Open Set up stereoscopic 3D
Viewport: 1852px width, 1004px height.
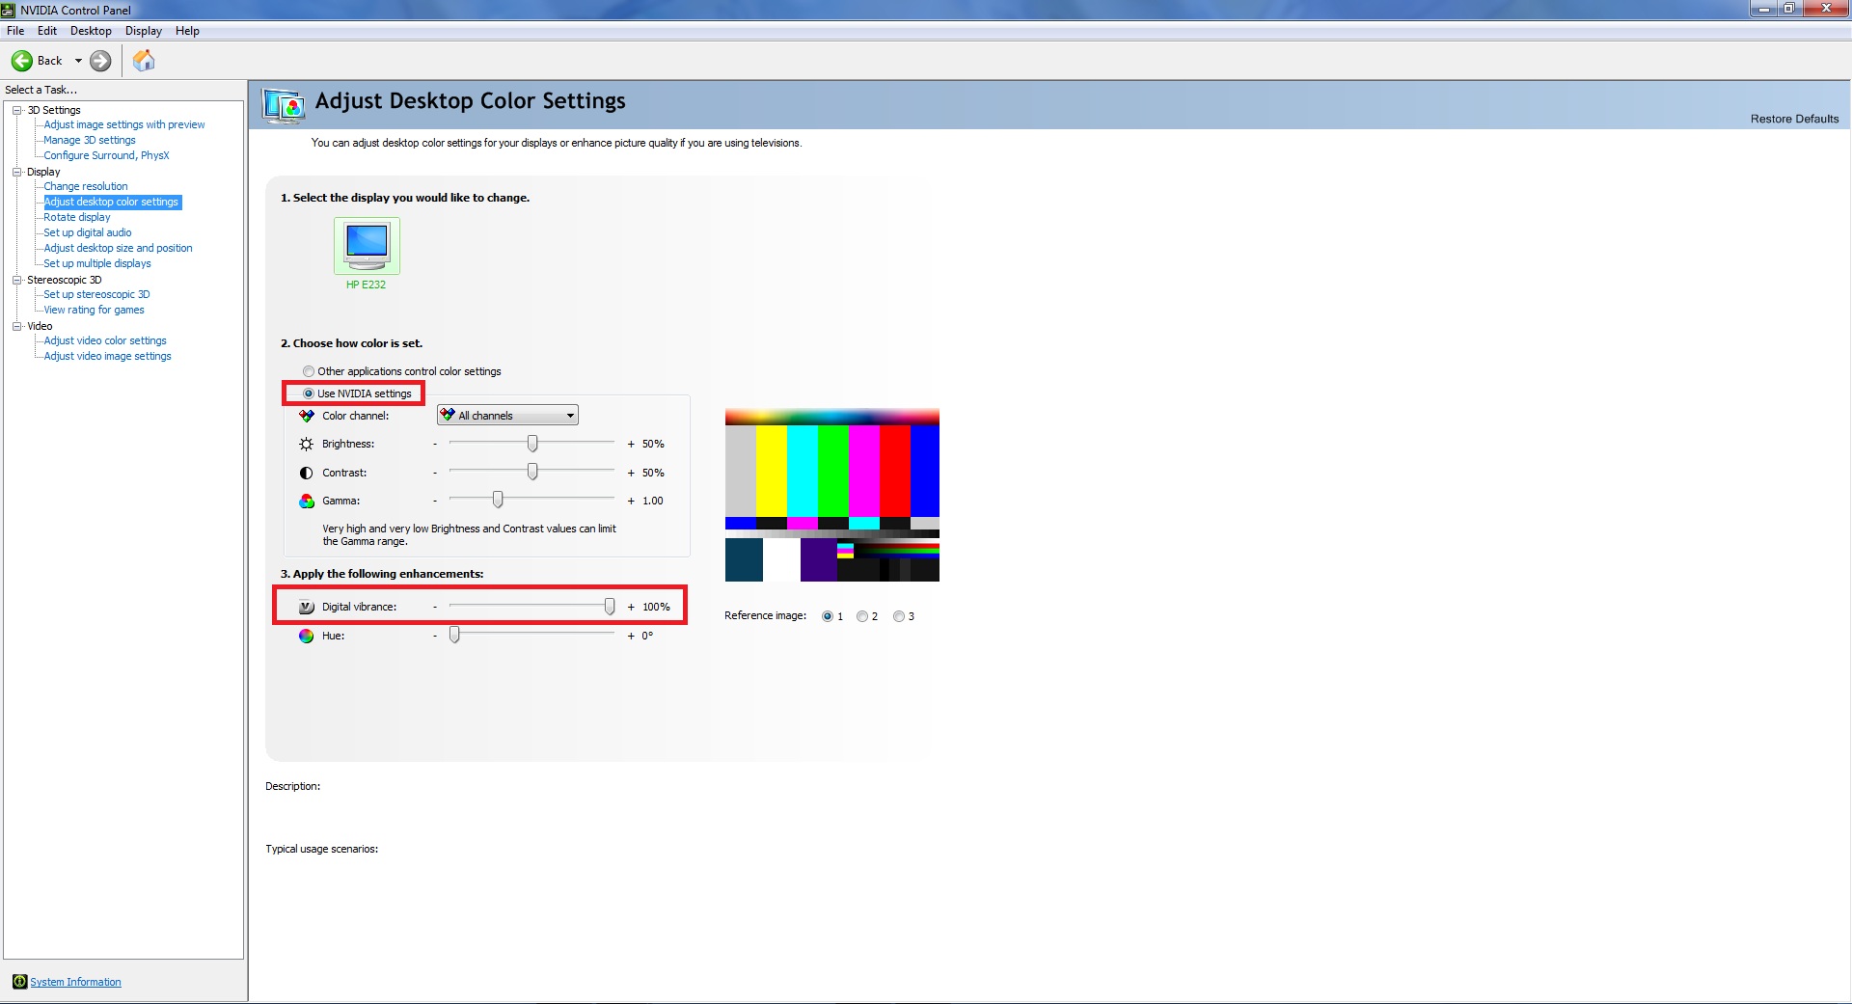[96, 294]
